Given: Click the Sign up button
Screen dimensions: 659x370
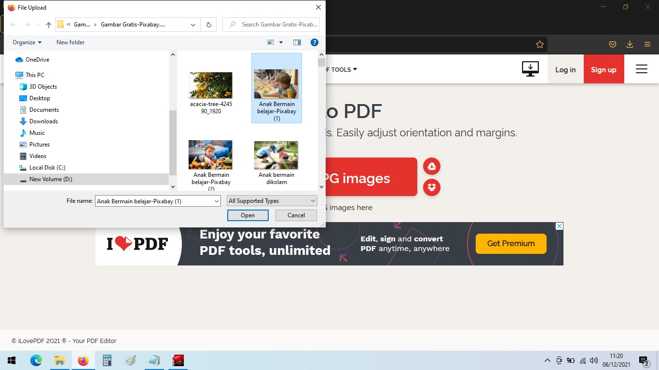Looking at the screenshot, I should coord(604,69).
